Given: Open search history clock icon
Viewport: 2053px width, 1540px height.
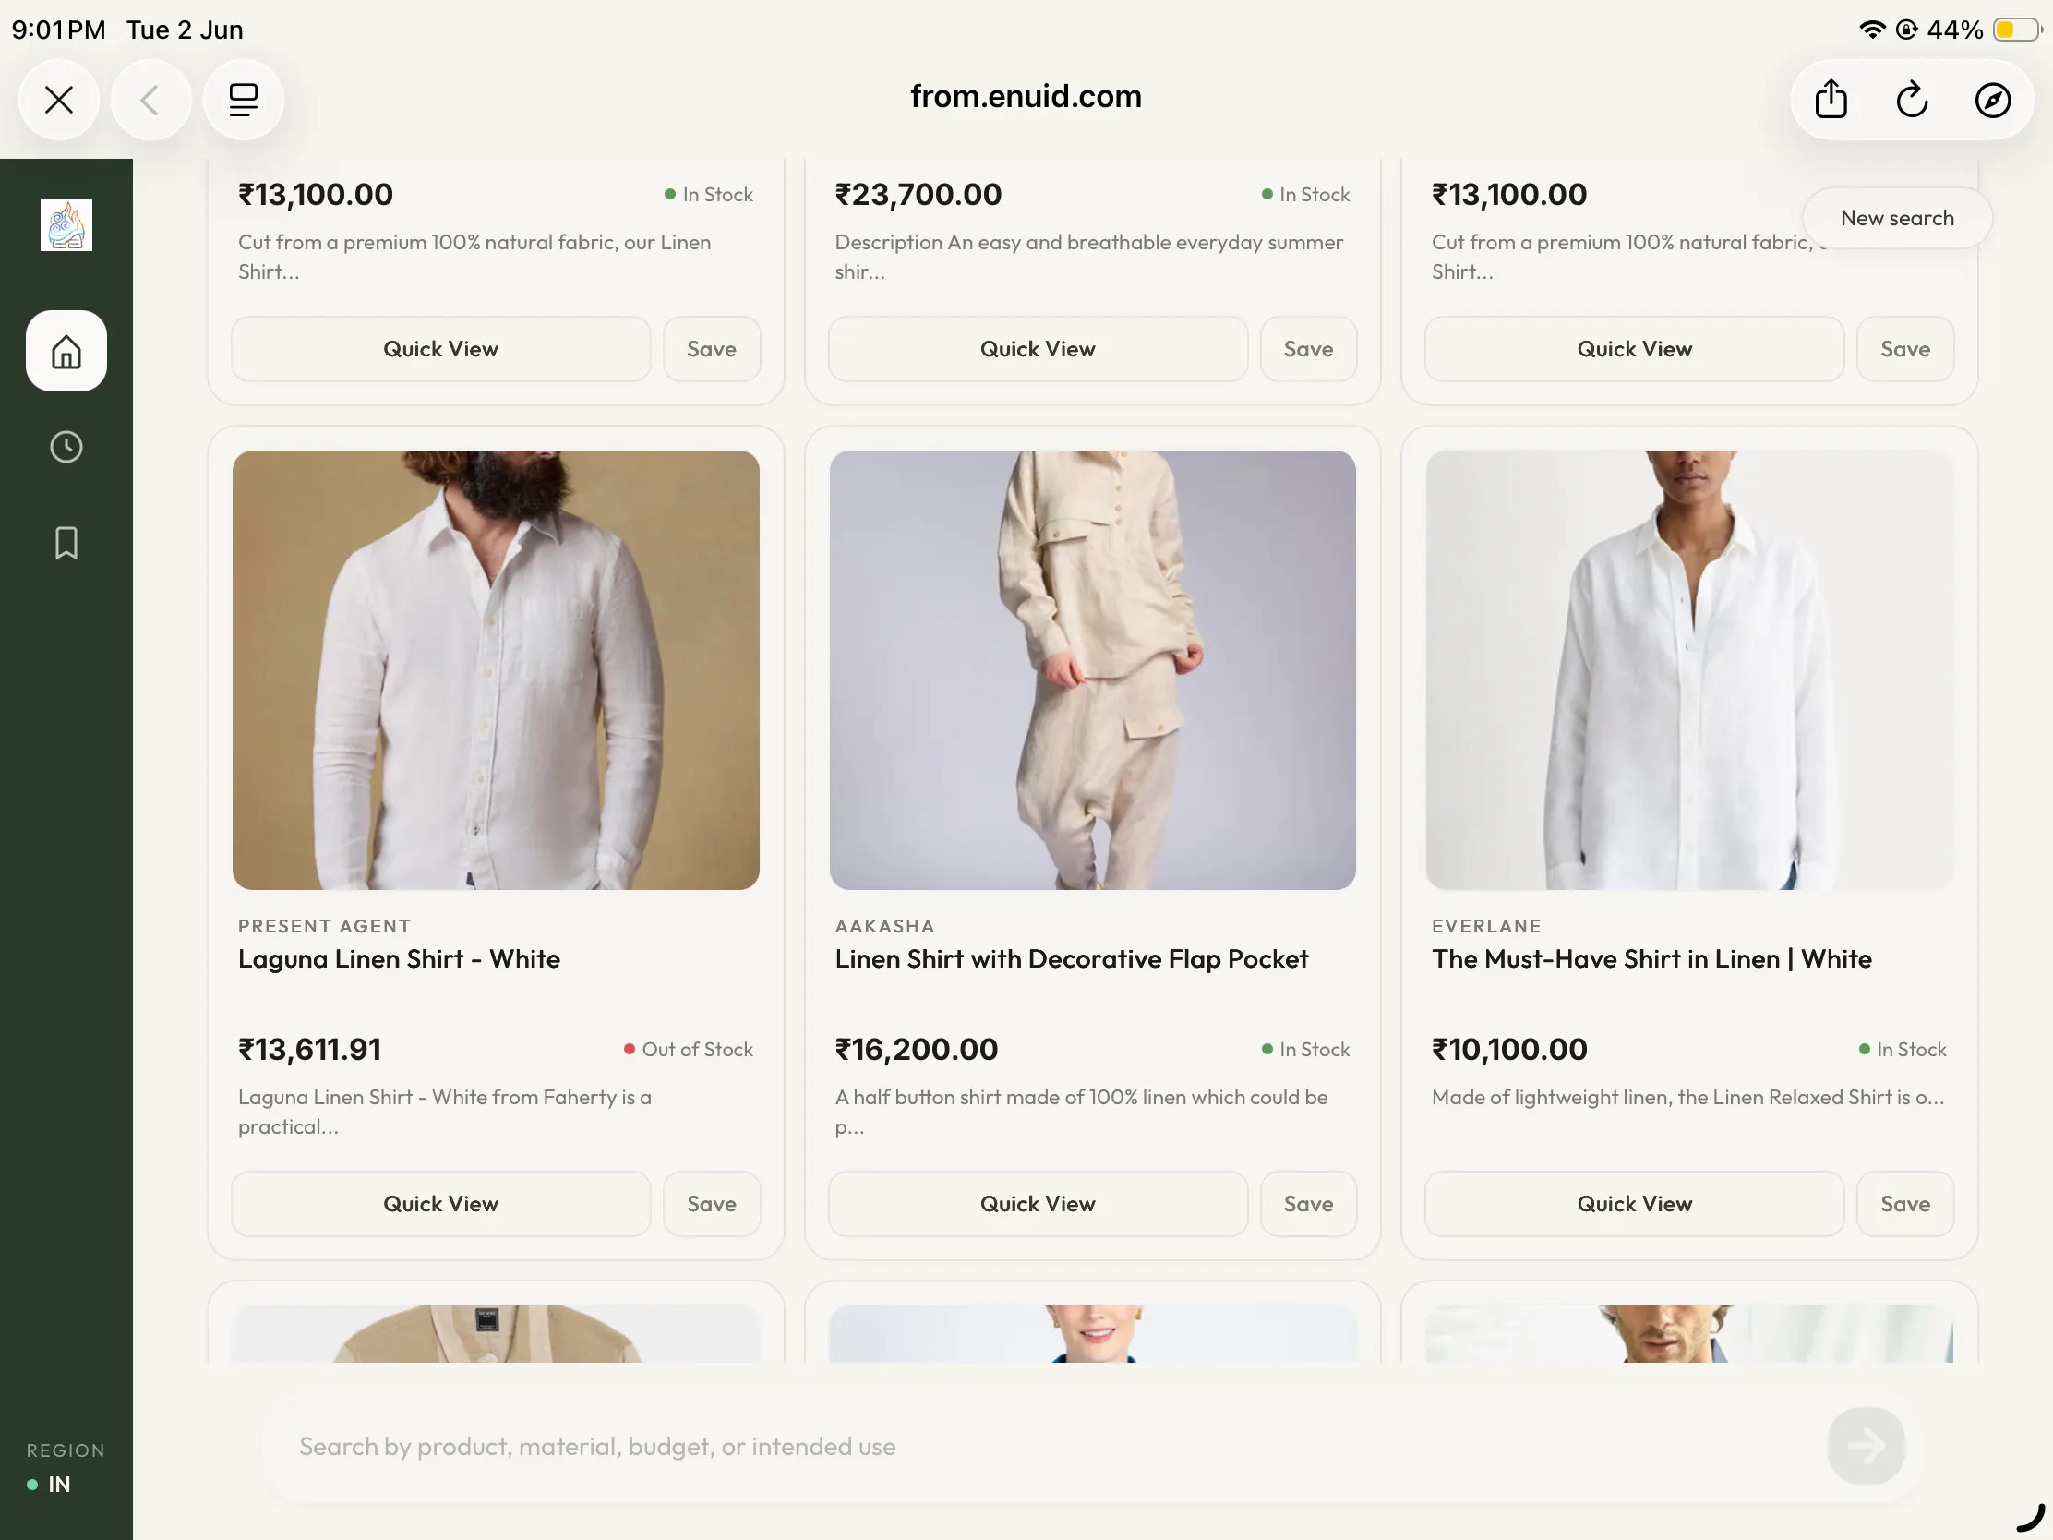Looking at the screenshot, I should (x=66, y=448).
